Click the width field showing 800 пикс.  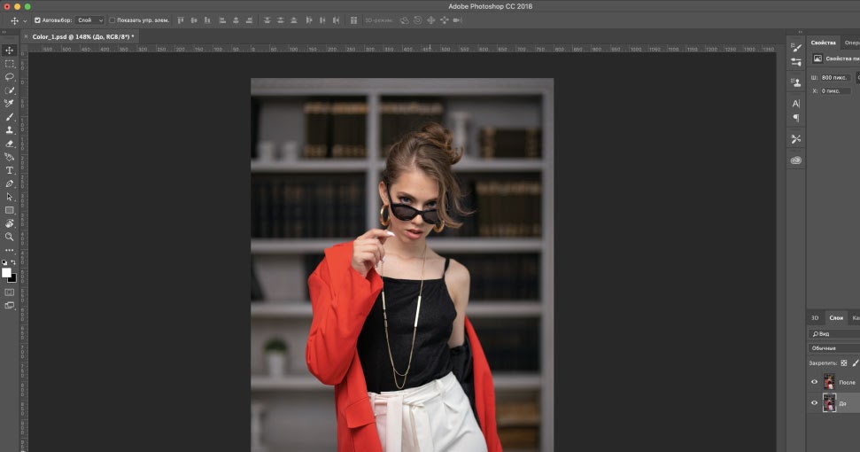(834, 77)
